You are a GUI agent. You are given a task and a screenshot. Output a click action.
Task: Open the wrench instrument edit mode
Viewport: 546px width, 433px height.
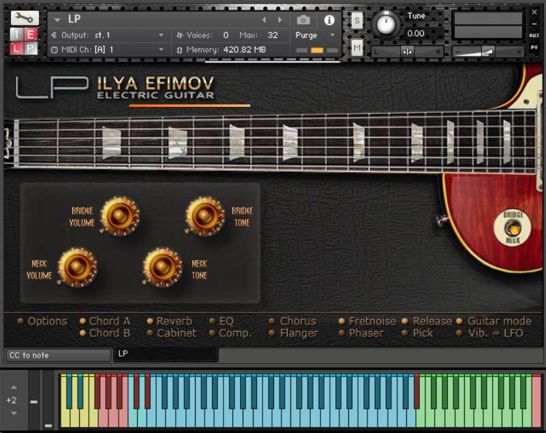pyautogui.click(x=25, y=18)
